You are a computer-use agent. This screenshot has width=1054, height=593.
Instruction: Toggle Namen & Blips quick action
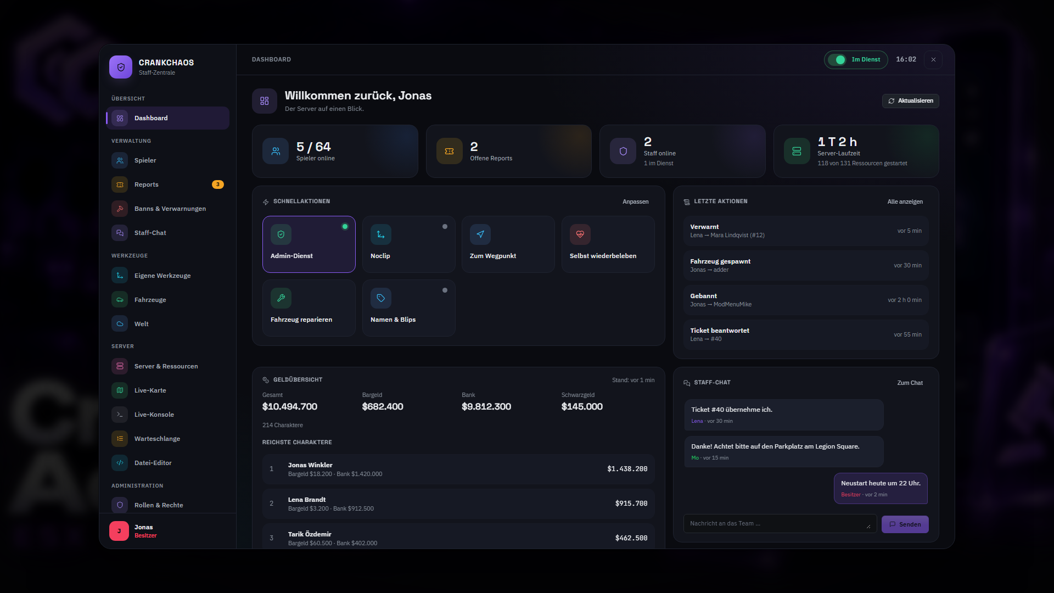pos(409,308)
